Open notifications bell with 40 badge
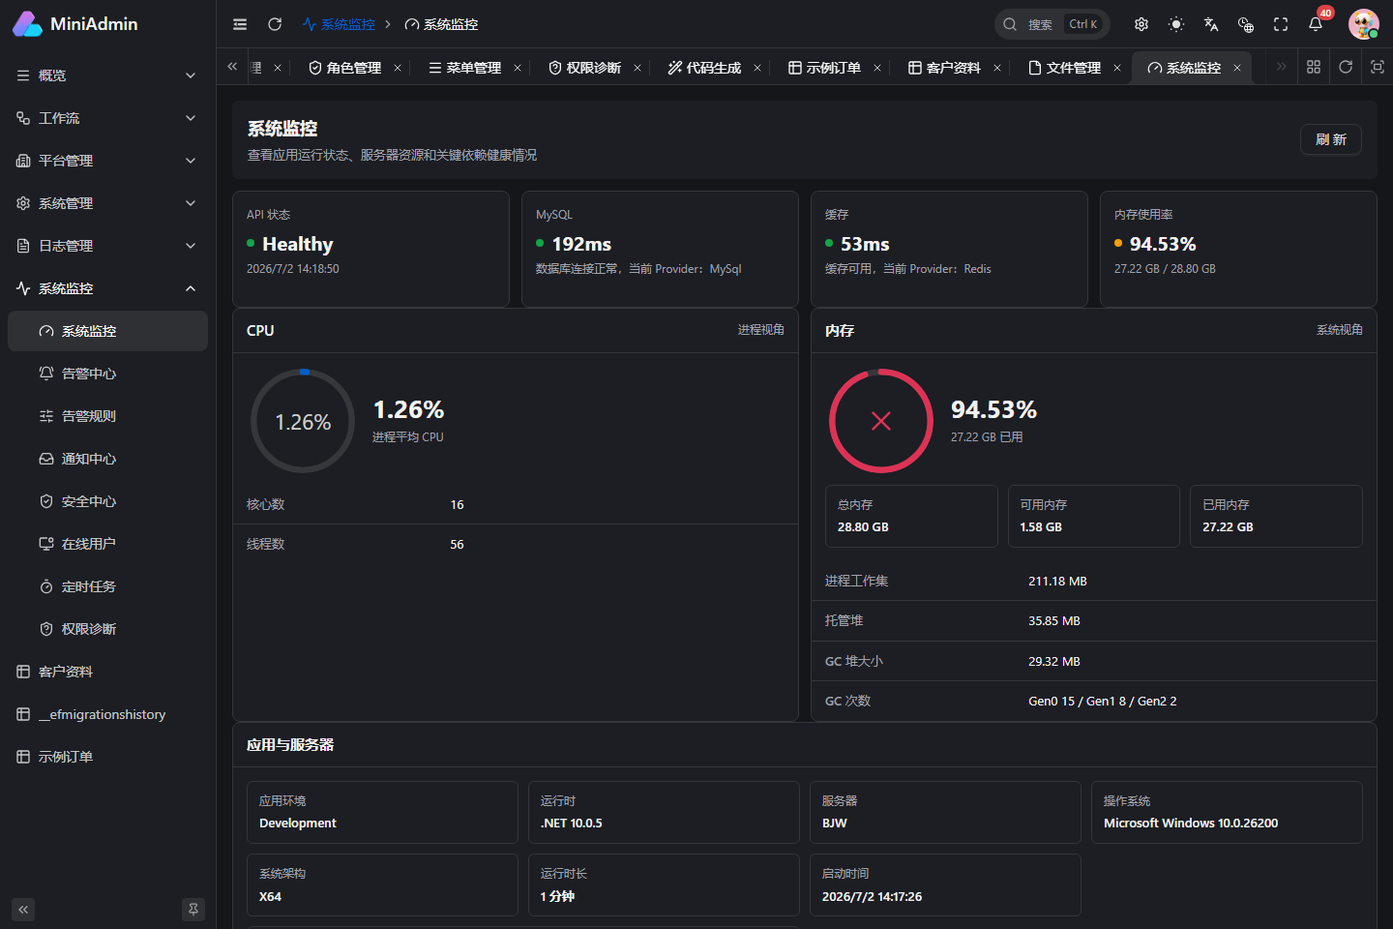 coord(1316,24)
